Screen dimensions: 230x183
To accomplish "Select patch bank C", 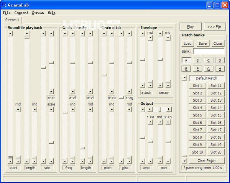I will [x=209, y=60].
